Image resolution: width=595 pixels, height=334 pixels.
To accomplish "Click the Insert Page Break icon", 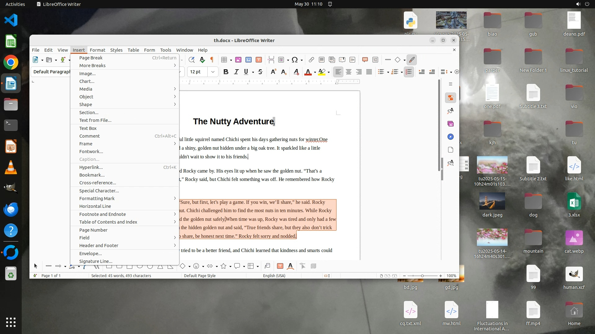I will click(x=271, y=60).
